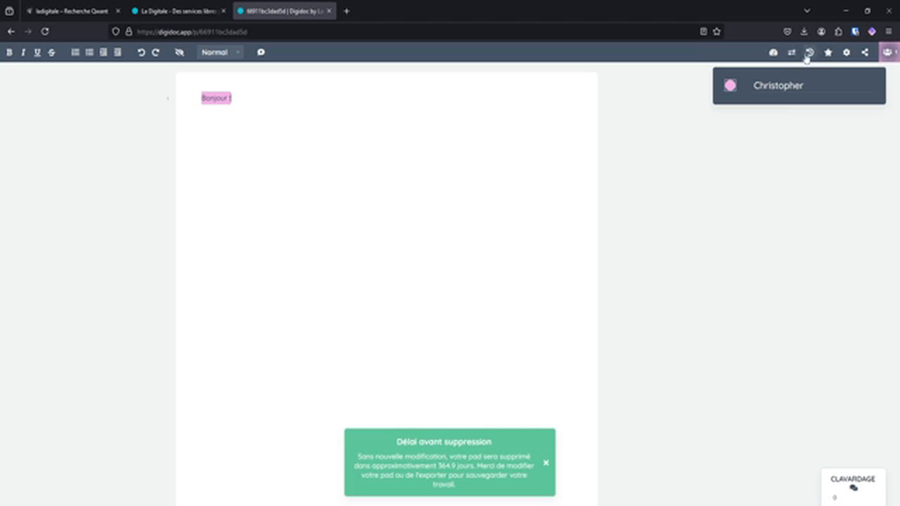Image resolution: width=900 pixels, height=506 pixels.
Task: Undo the last change
Action: click(141, 52)
